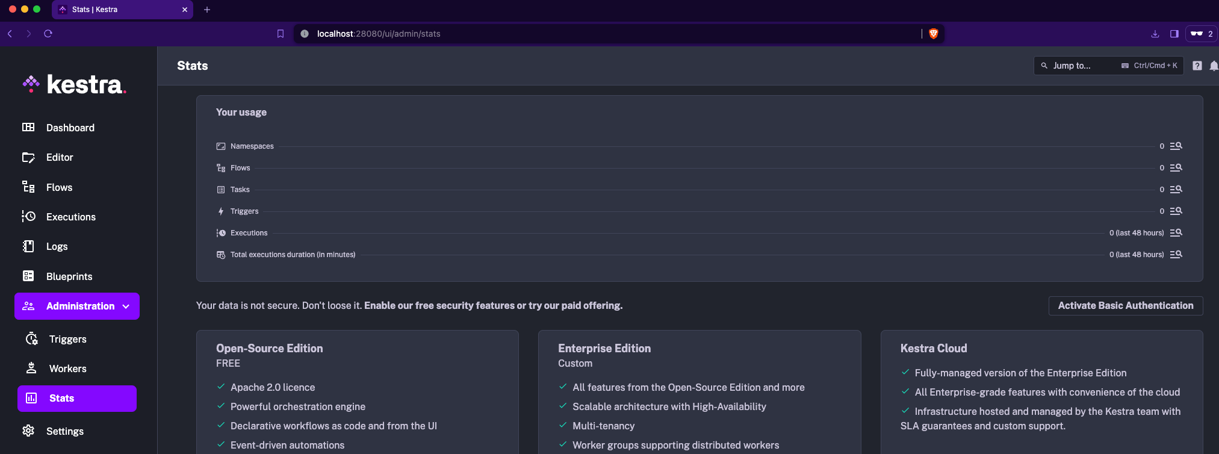View details icon for Total executions duration
1219x454 pixels.
(x=1176, y=255)
